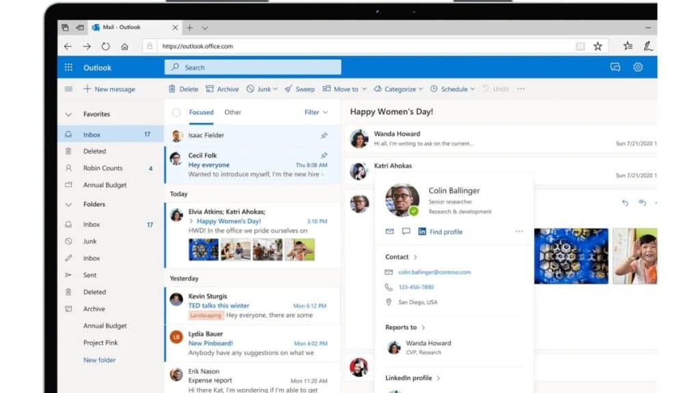
Task: Open a new browser tab with plus
Action: click(190, 27)
